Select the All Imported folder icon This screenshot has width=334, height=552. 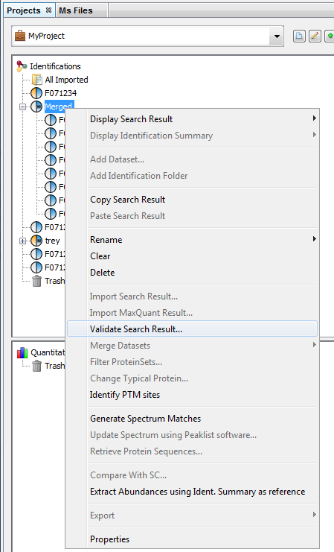37,80
